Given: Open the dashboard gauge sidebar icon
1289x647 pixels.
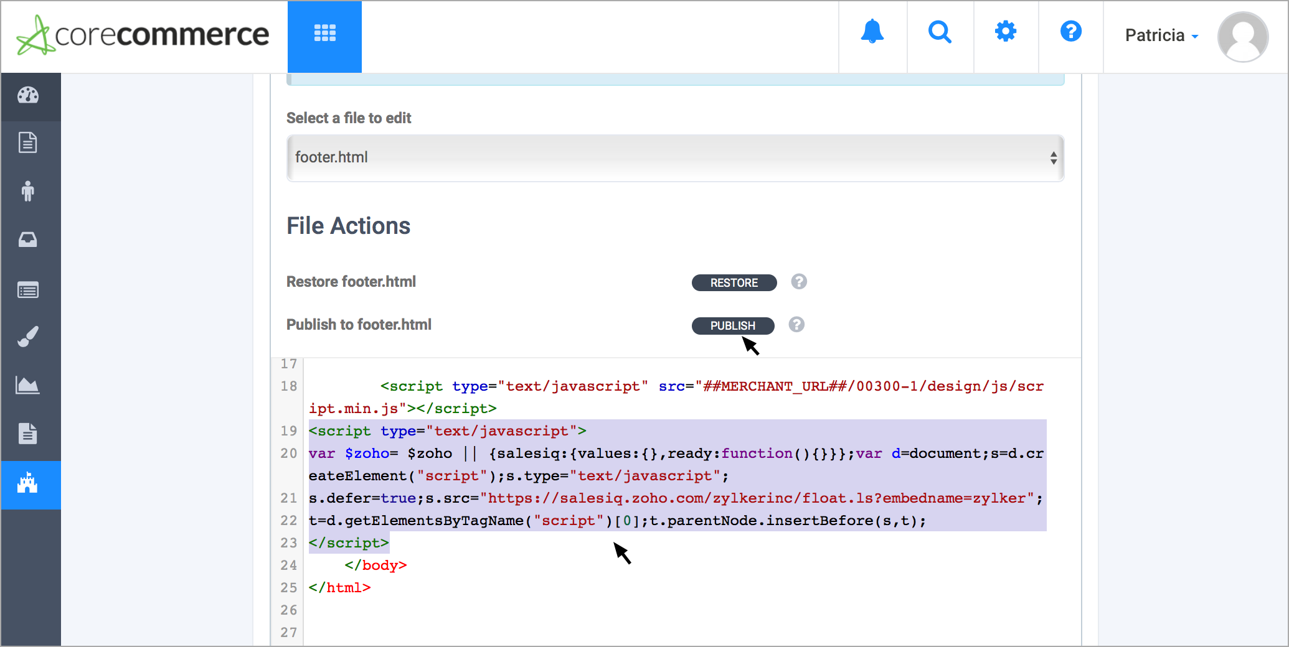Looking at the screenshot, I should click(x=28, y=95).
